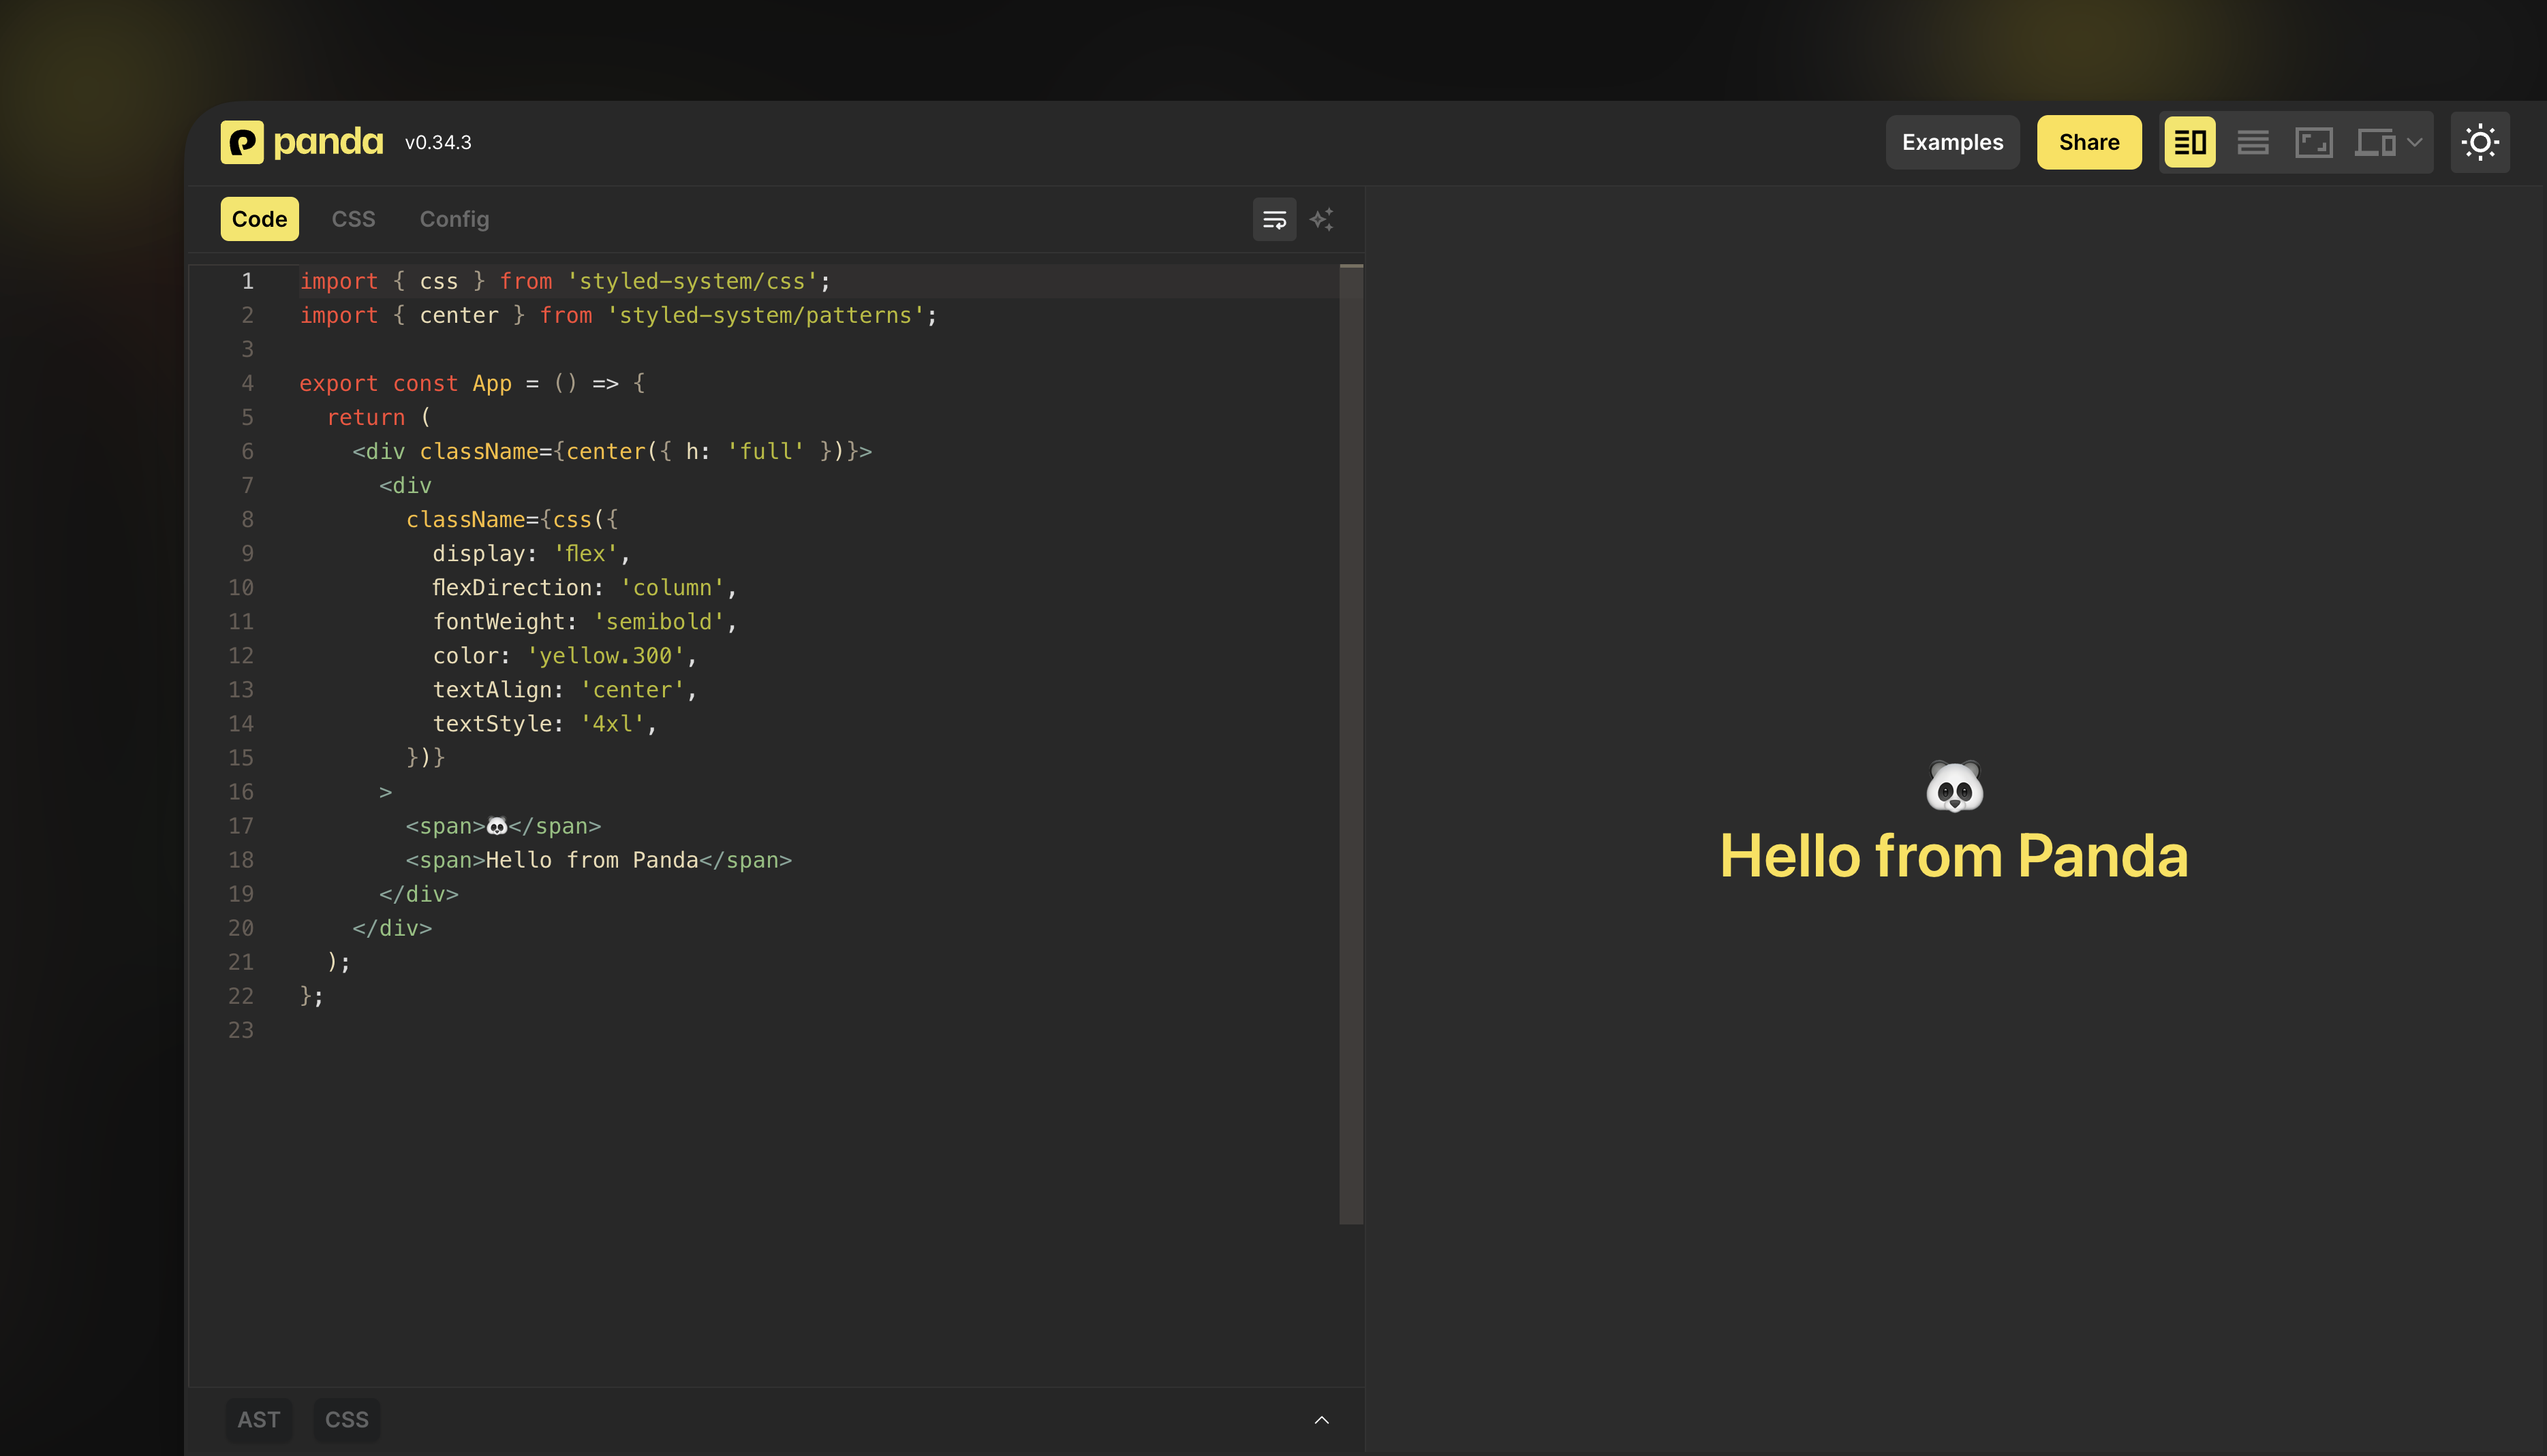Expand the bottom panel with the chevron

point(1321,1420)
